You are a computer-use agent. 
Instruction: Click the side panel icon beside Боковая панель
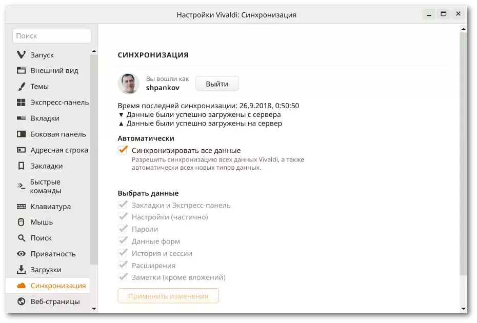pyautogui.click(x=21, y=134)
